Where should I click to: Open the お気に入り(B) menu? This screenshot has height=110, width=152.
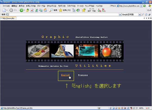point(31,6)
